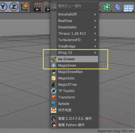This screenshot has height=133, width=135.
Task: Open RealFlow plugin submenu
Action: [x=74, y=21]
